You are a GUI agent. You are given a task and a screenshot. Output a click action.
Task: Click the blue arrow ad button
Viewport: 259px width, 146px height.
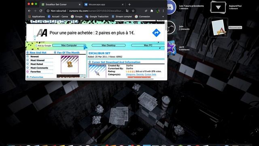(x=156, y=32)
